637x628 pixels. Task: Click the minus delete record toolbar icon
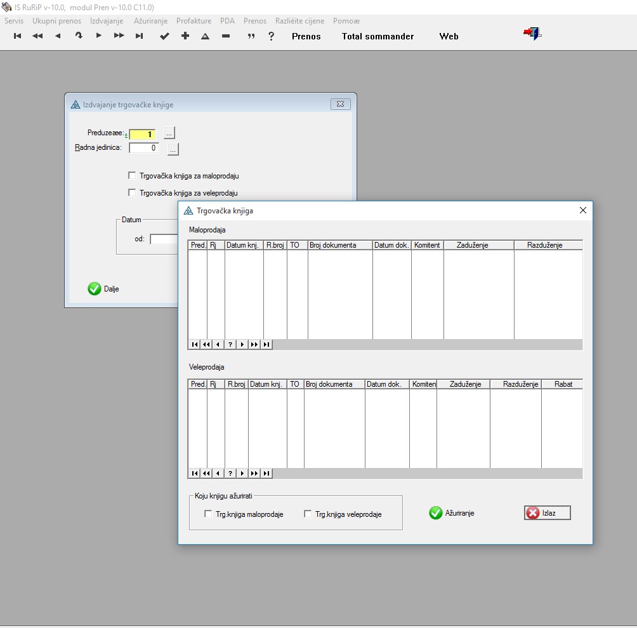point(226,36)
